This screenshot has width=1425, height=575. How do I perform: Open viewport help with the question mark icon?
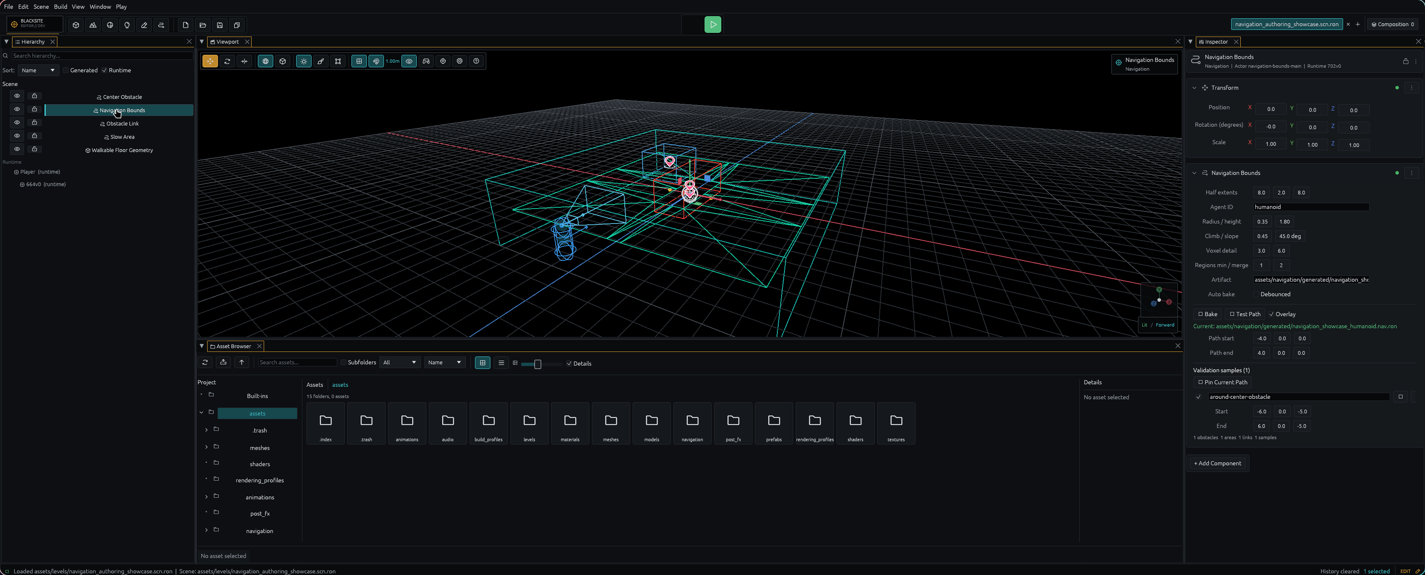(476, 61)
